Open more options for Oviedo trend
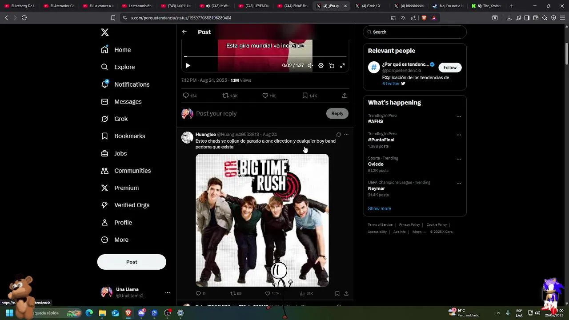This screenshot has height=320, width=569. pos(459,159)
